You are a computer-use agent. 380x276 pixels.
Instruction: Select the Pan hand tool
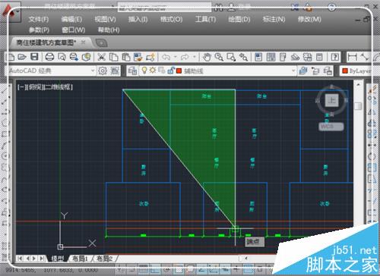pyautogui.click(x=207, y=57)
